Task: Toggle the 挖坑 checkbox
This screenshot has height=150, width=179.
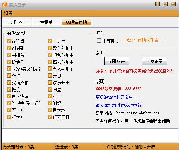Action: (x=9, y=89)
